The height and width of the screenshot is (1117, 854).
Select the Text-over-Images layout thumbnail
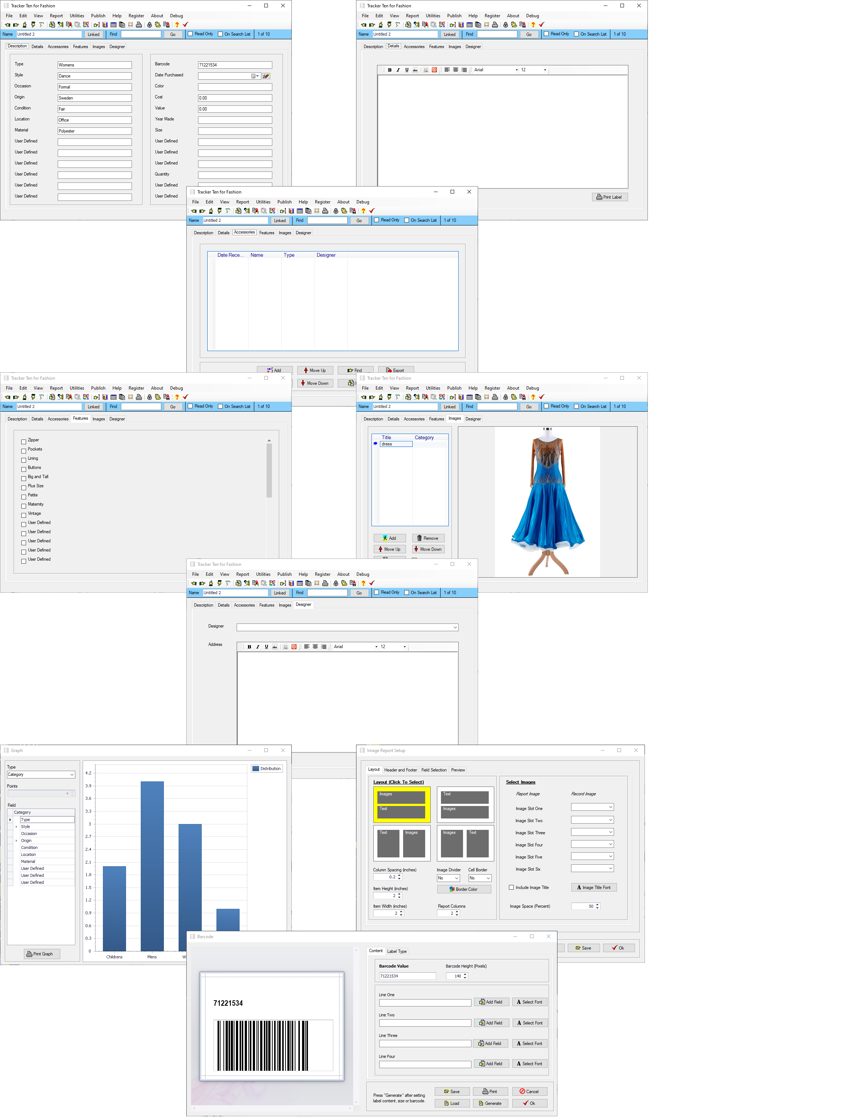pos(464,804)
